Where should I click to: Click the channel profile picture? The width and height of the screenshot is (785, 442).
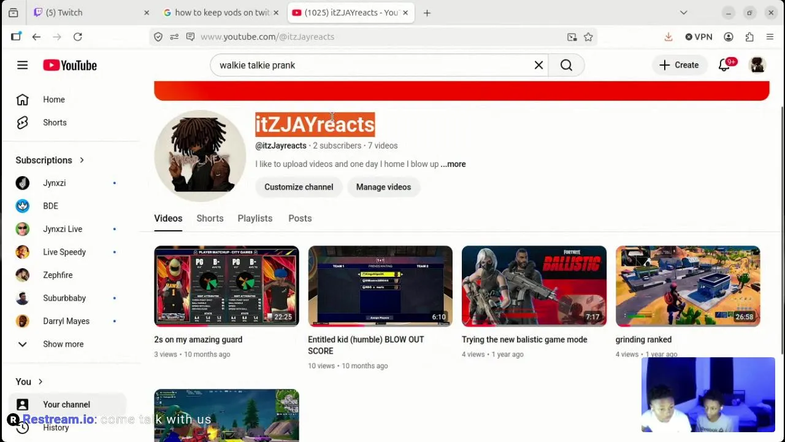click(x=200, y=156)
